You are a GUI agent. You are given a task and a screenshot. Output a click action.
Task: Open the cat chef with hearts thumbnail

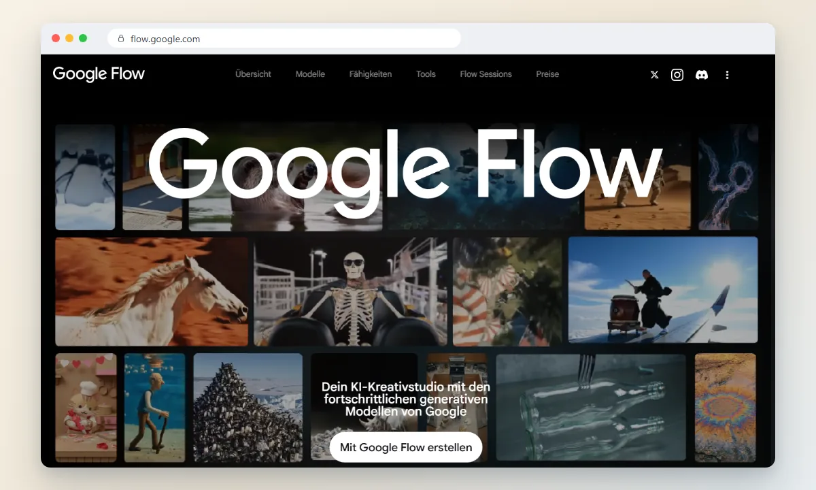pos(86,408)
